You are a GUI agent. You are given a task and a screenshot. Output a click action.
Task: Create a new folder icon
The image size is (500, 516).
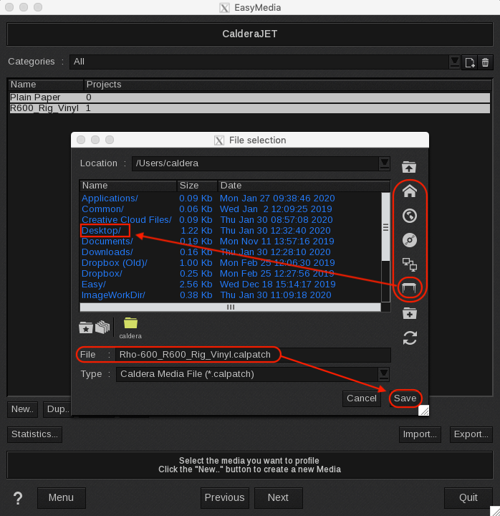pos(410,313)
